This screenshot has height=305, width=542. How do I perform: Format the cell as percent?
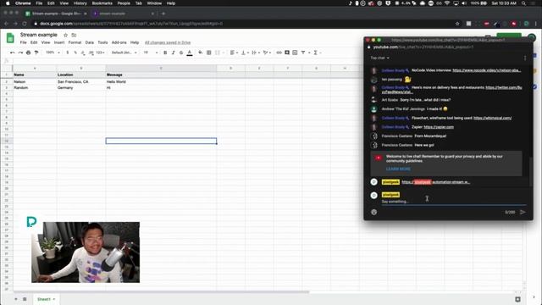[x=75, y=53]
